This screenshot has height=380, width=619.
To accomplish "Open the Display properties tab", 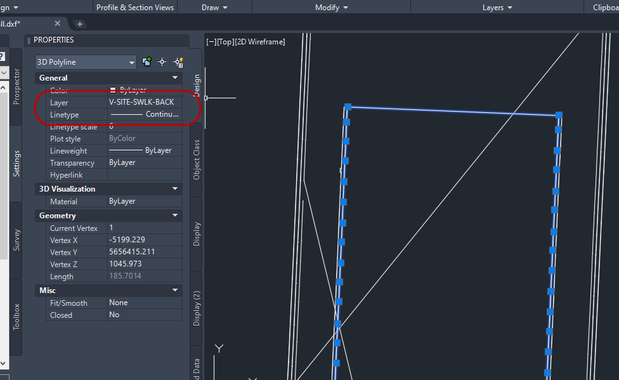I will [197, 234].
